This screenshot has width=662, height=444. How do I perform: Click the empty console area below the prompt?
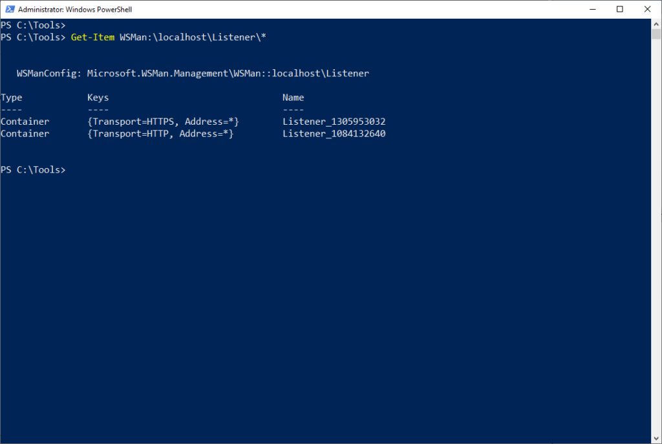pyautogui.click(x=323, y=291)
